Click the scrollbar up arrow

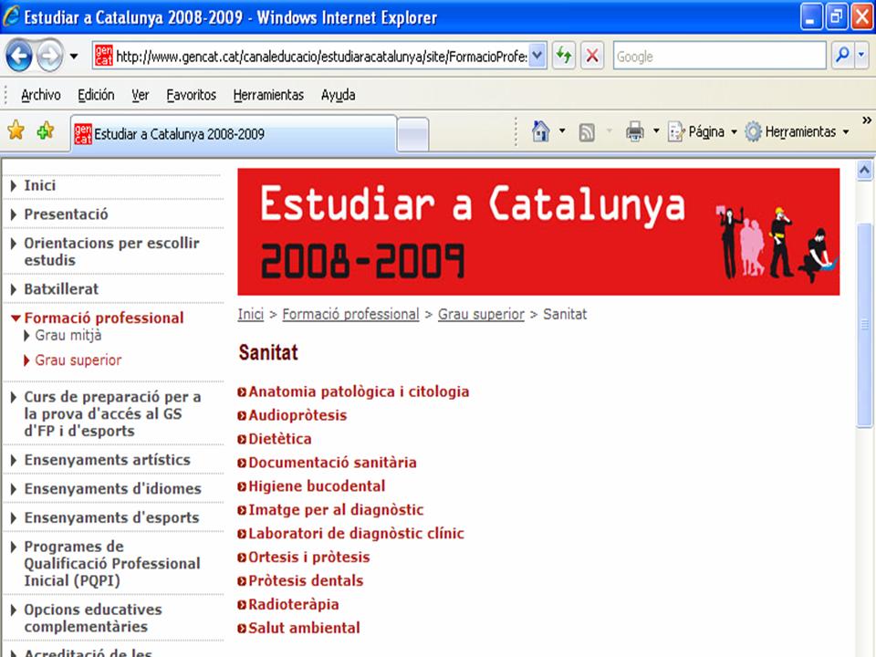pos(864,171)
